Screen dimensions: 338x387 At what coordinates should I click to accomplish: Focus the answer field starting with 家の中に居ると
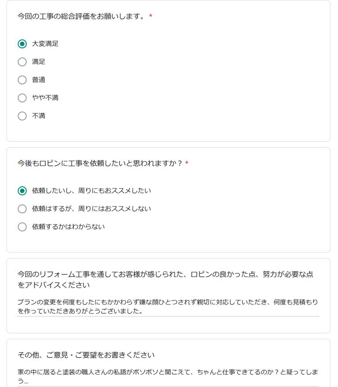tap(168, 376)
